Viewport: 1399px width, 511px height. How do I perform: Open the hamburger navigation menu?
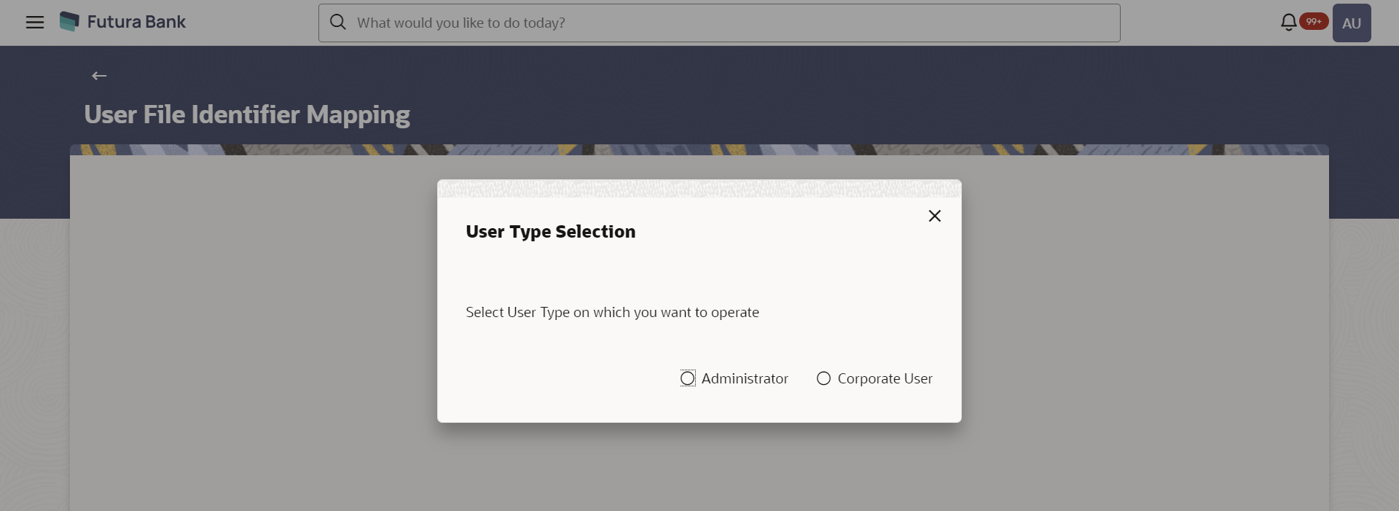pyautogui.click(x=35, y=23)
